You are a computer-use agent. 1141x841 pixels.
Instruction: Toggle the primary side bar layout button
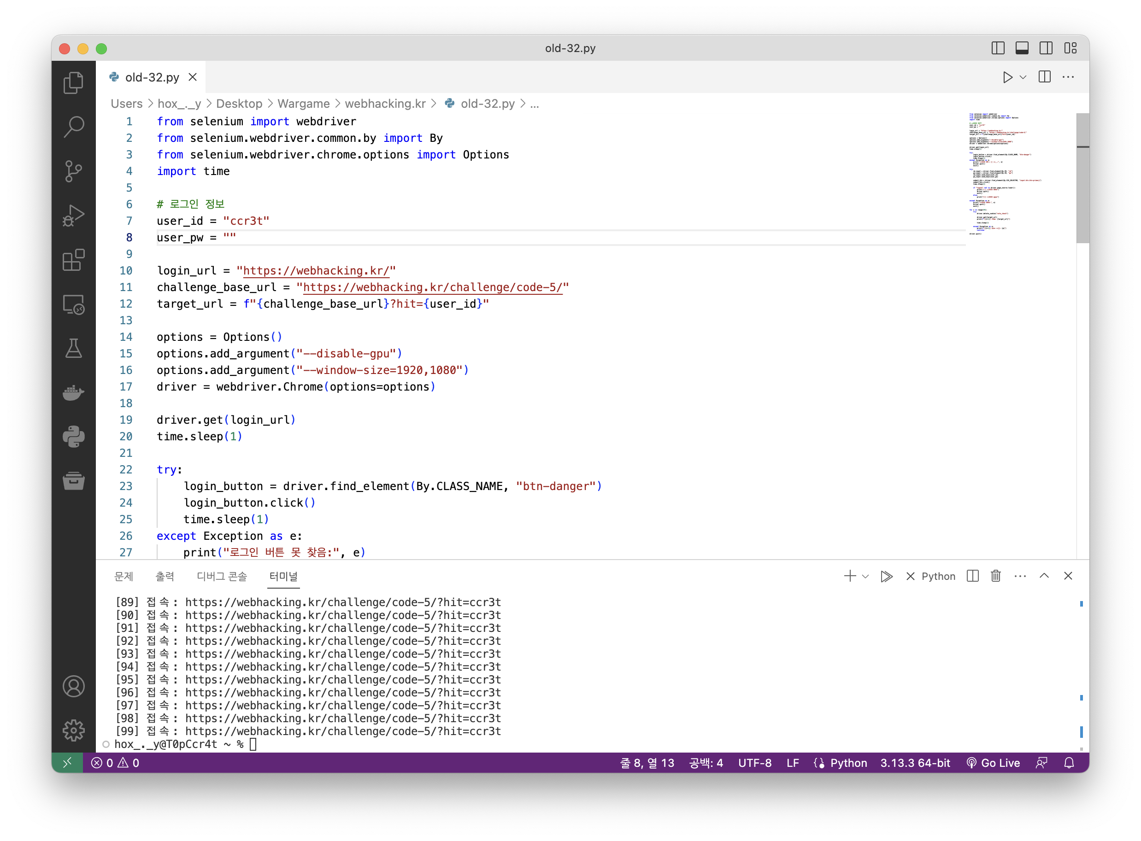[998, 48]
